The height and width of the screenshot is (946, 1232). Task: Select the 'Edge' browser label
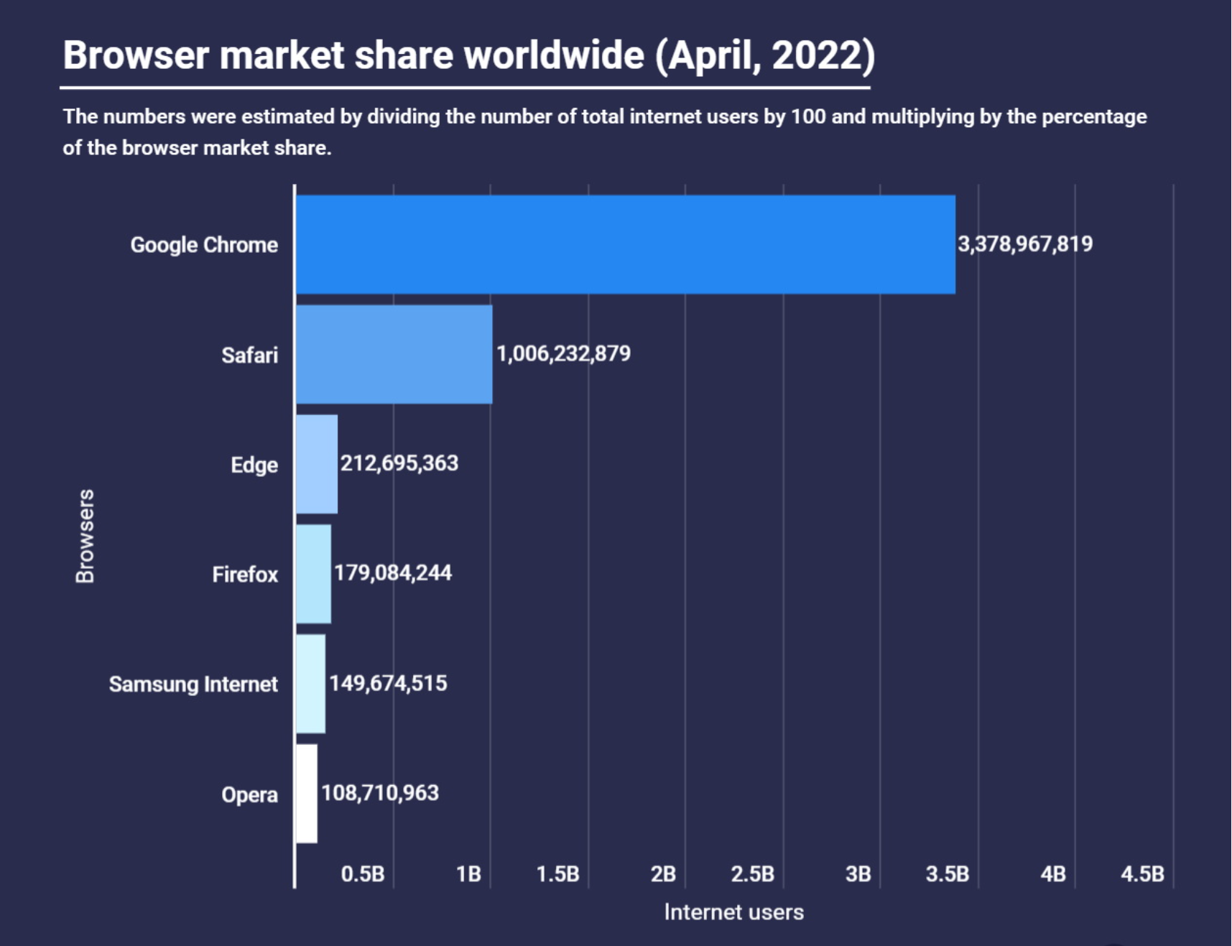click(254, 465)
